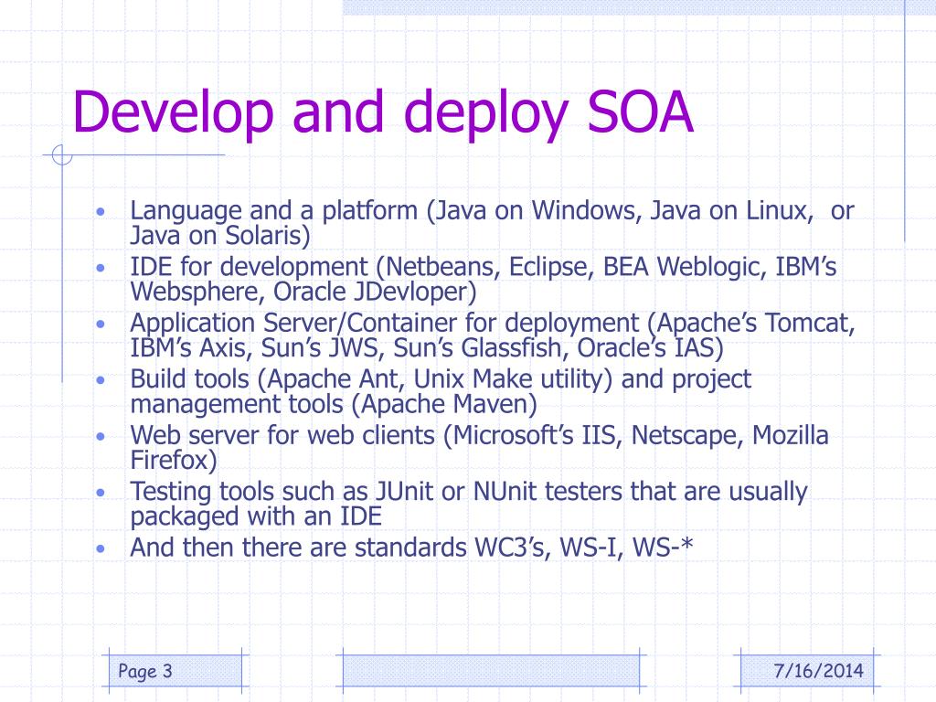936x702 pixels.
Task: Click the line 'management tools (Apache Maven)'
Action: pyautogui.click(x=334, y=404)
